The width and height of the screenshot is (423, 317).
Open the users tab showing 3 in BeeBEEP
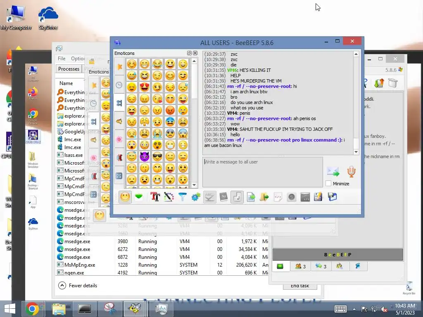[x=300, y=266]
